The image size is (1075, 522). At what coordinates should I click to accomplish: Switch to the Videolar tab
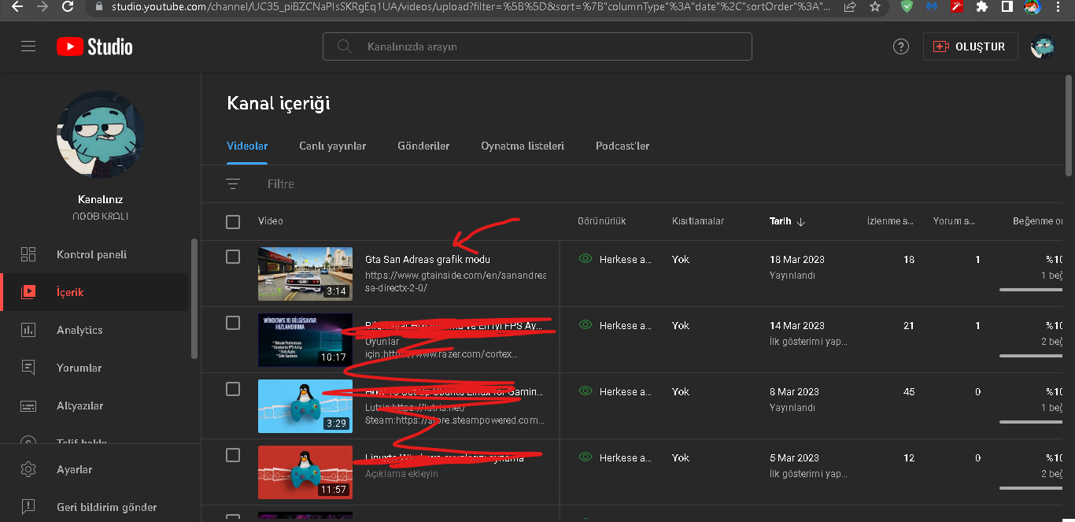tap(247, 146)
